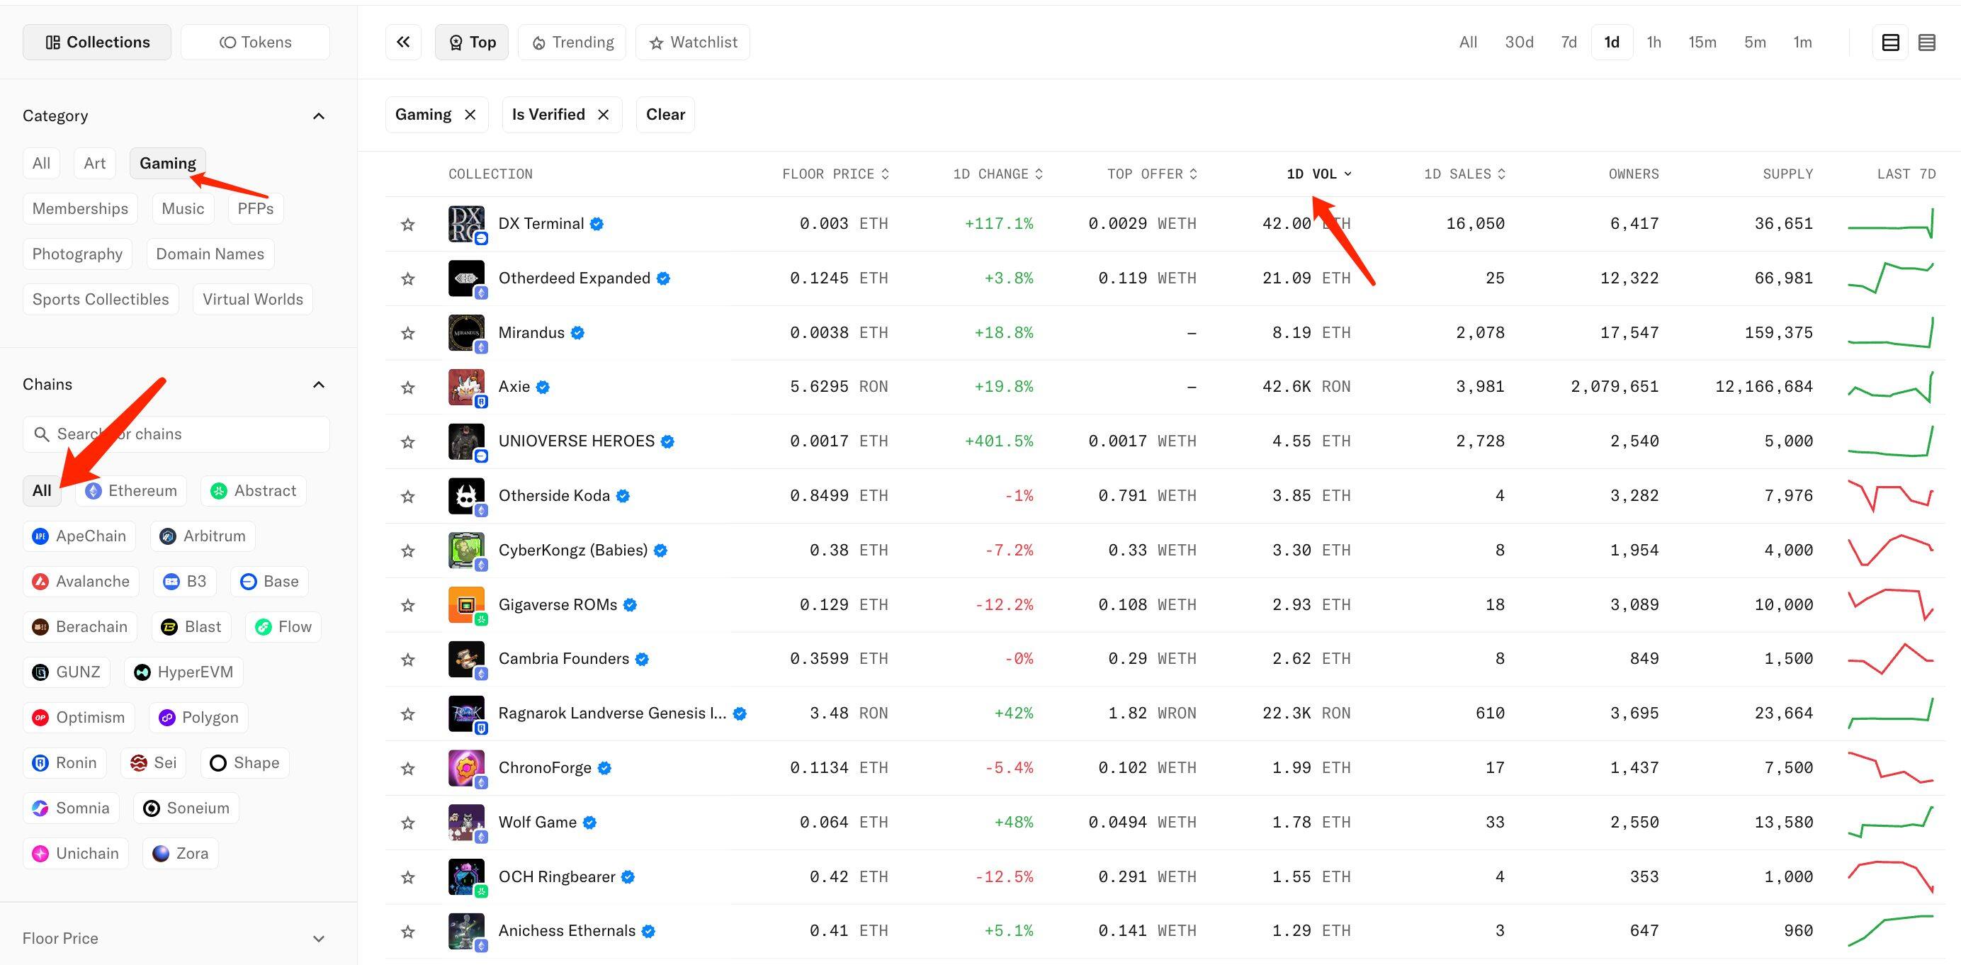Select the split-panel view icon

click(1890, 42)
